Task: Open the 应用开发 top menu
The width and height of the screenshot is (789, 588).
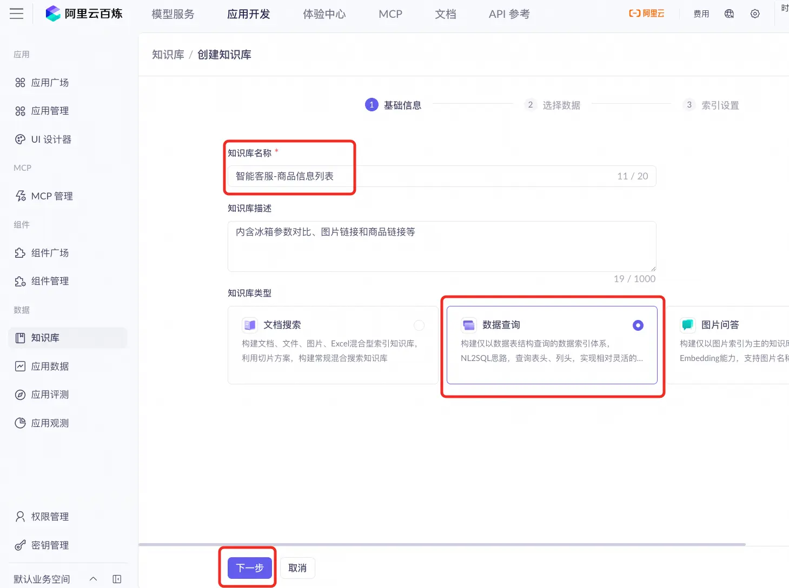Action: click(249, 14)
